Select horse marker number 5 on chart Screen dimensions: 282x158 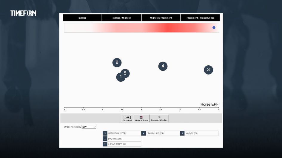125,73
